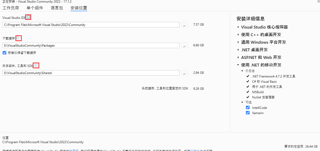Switch to the 语言包 tab
Image resolution: width=320 pixels, height=151 pixels.
tap(57, 8)
